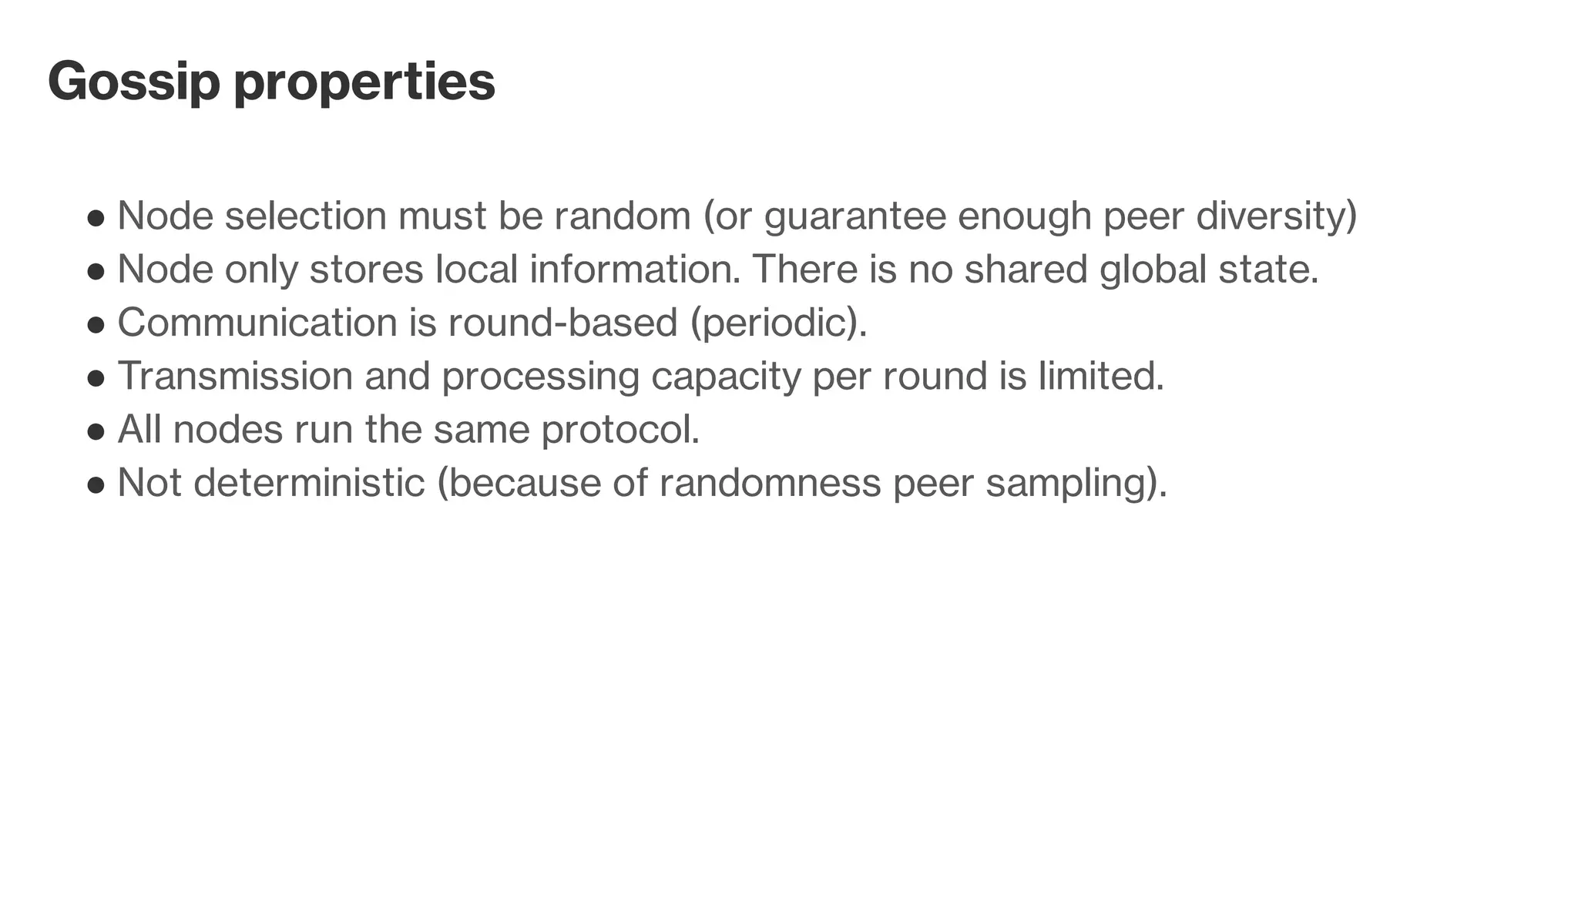Viewport: 1578px width, 908px height.
Task: Click the bullet beside Not deterministic
Action: pos(96,486)
